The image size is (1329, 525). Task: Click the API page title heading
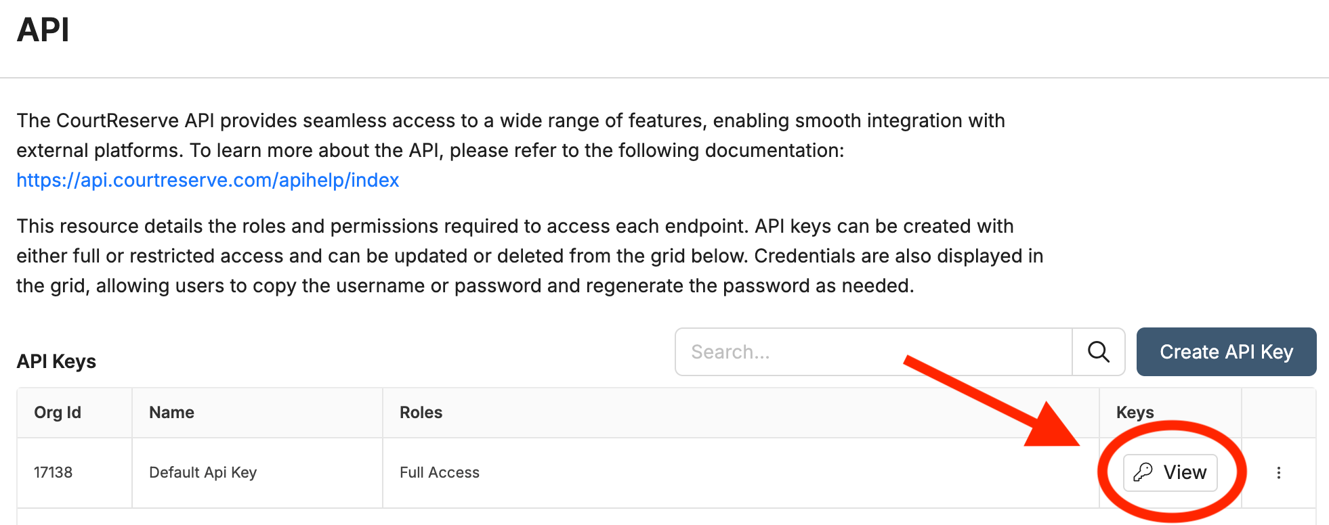click(x=43, y=30)
